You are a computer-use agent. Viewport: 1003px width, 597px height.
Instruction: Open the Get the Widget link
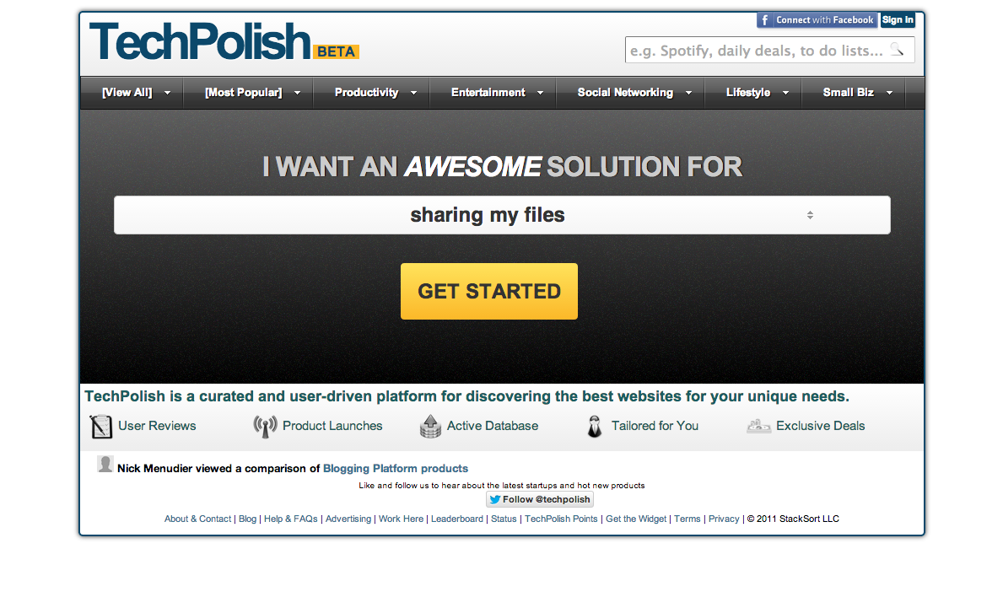(x=636, y=519)
